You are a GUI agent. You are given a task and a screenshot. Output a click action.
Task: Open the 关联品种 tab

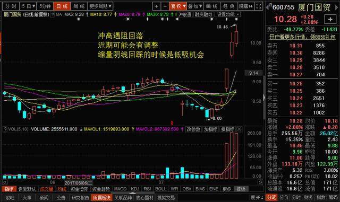pos(123,198)
